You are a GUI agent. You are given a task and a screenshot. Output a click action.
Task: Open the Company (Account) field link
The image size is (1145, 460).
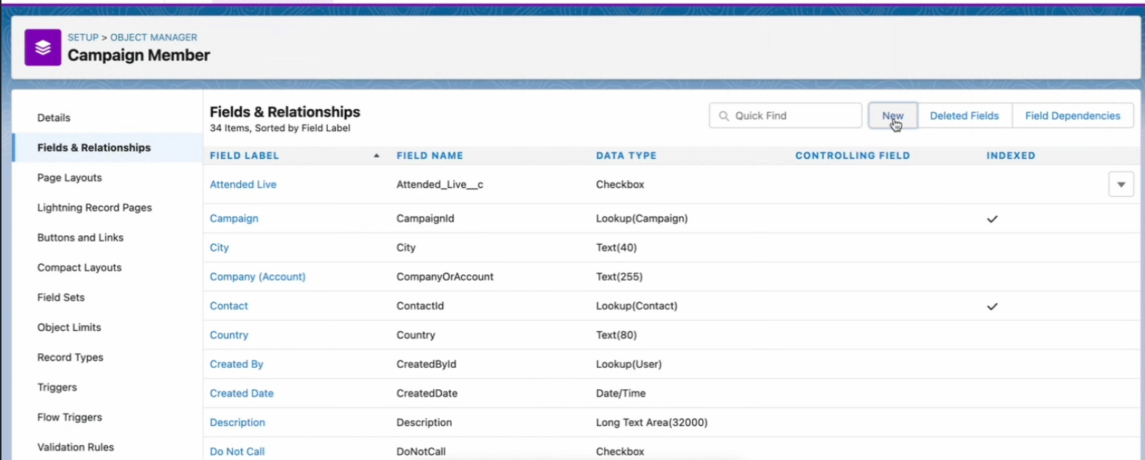(257, 276)
